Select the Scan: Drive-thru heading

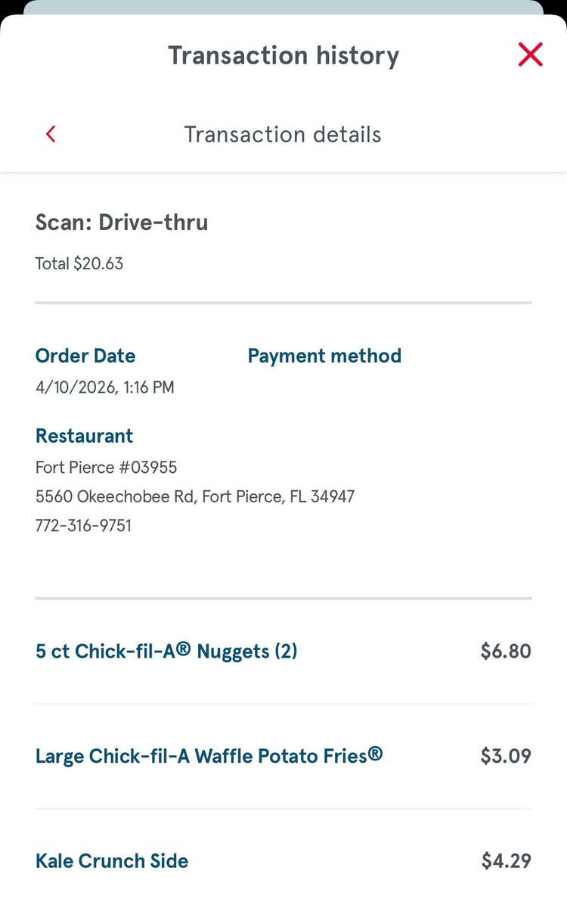click(x=122, y=222)
